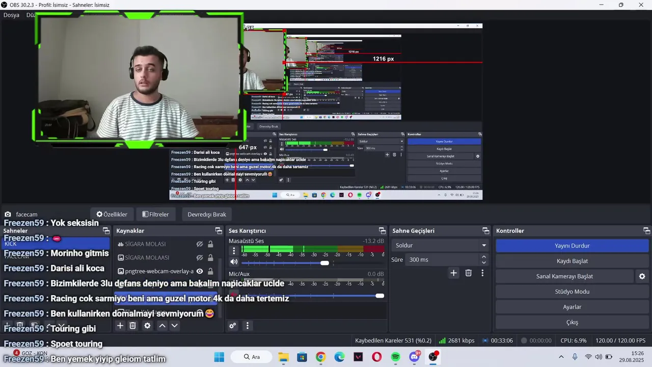Viewport: 652px width, 367px height.
Task: Move selected source down
Action: (x=174, y=326)
